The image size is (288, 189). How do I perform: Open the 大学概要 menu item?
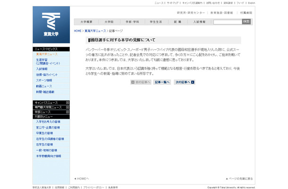click(86, 22)
